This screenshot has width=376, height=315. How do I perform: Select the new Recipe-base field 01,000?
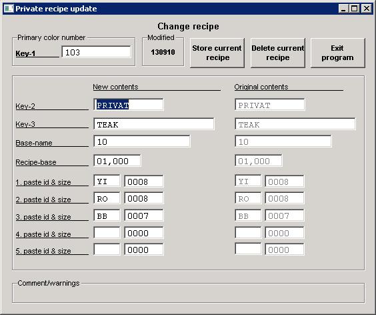tap(117, 161)
